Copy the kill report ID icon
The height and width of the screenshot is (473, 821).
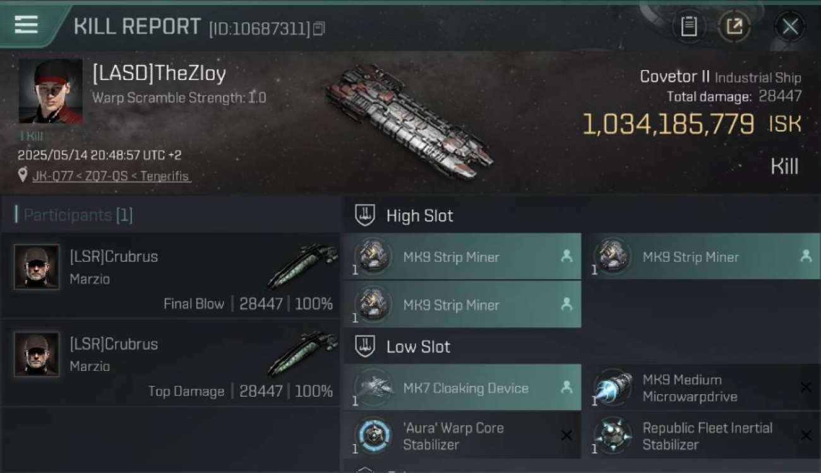coord(319,28)
